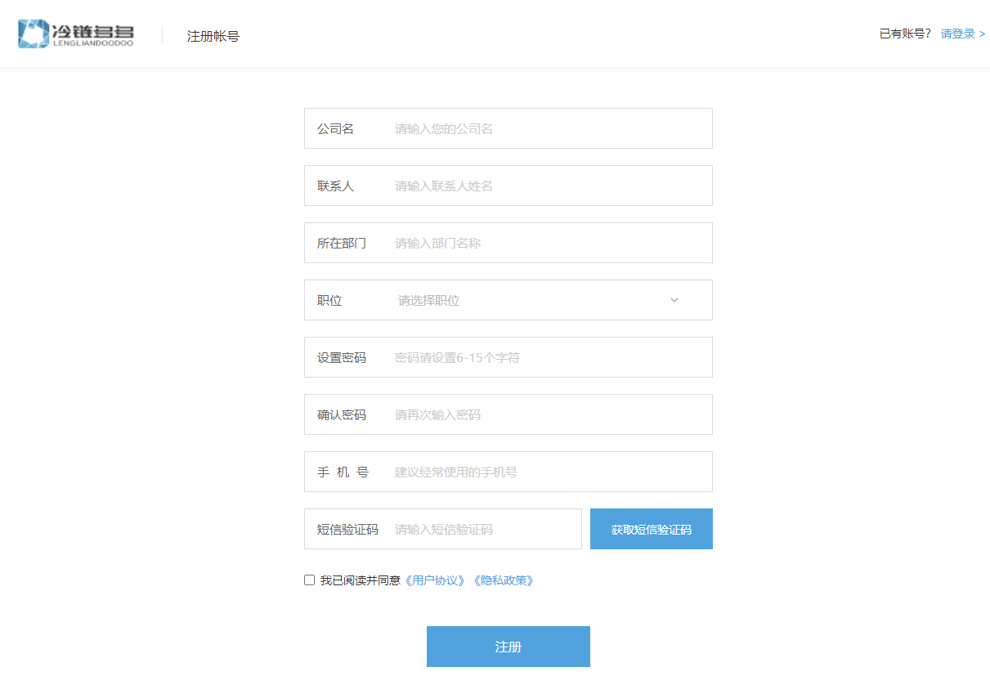Click the 公司名 field label

click(x=335, y=128)
